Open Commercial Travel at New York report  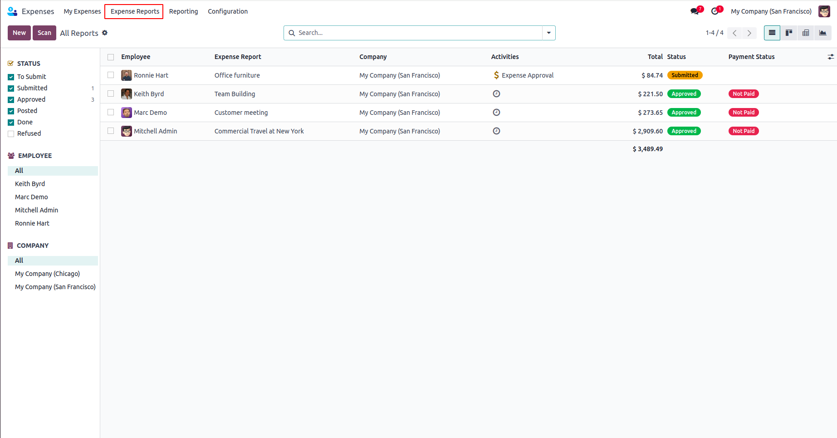pos(259,131)
